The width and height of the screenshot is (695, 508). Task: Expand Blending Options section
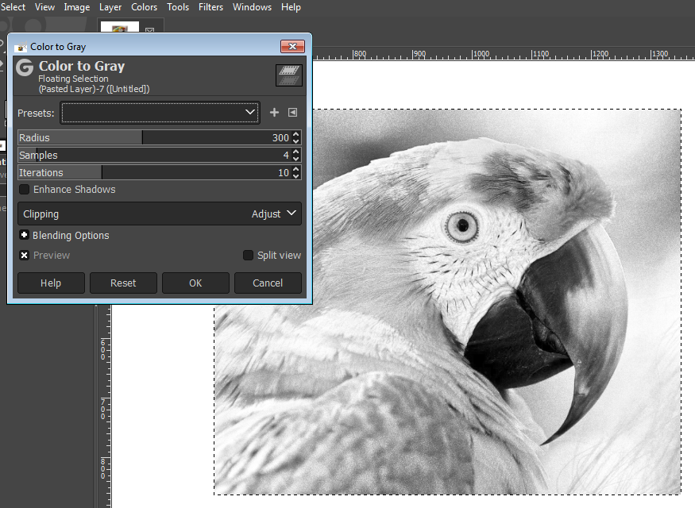[x=25, y=236]
